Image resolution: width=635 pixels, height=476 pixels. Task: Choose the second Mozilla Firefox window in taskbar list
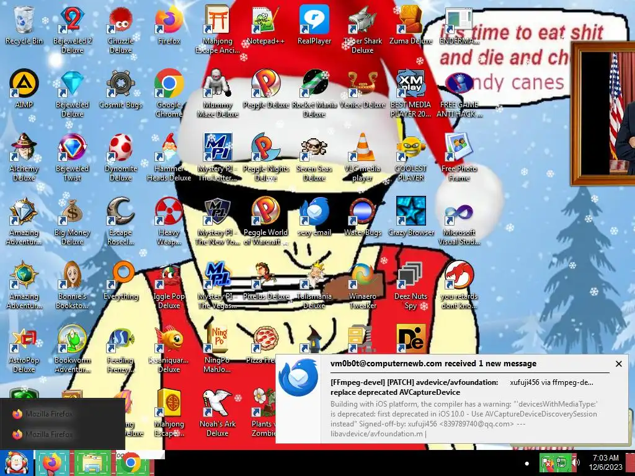coord(63,434)
